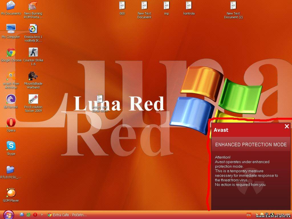Open BitTorrent desktop shortcut

[x=11, y=100]
